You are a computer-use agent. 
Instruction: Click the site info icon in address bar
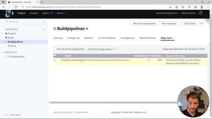tap(23, 7)
